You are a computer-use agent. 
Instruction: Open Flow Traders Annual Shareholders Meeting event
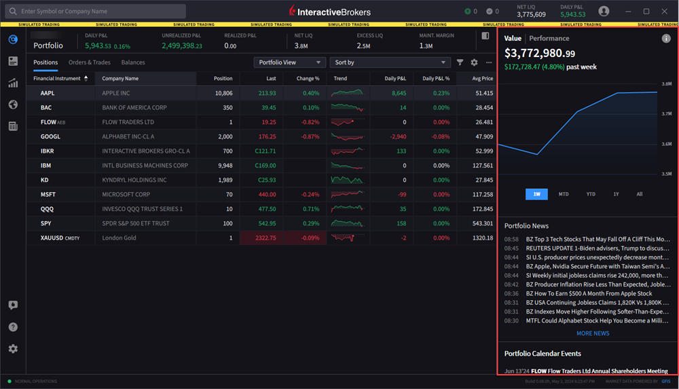(587, 371)
